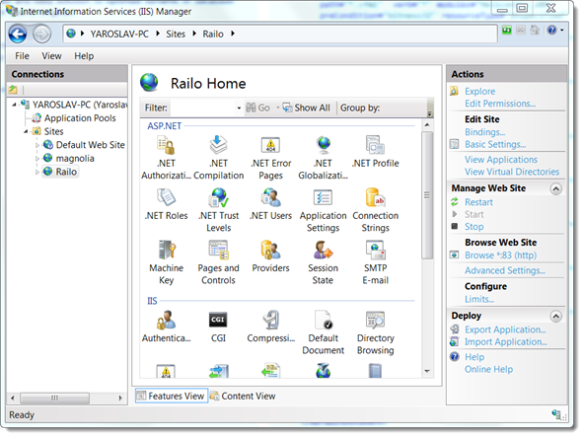Open .NET Authorization feature icon
This screenshot has width=583, height=437.
(x=166, y=145)
